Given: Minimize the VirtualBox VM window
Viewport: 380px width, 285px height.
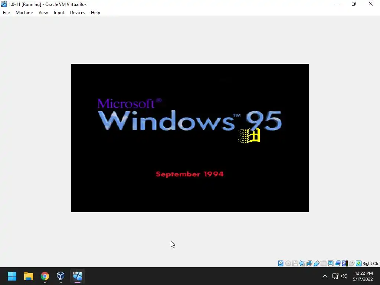Looking at the screenshot, I should click(337, 4).
